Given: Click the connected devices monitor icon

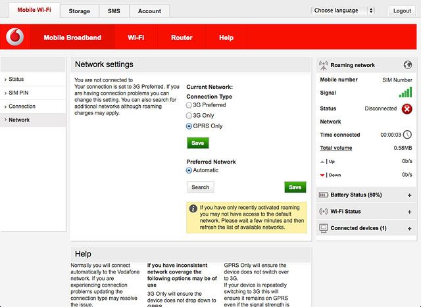Looking at the screenshot, I should point(324,228).
